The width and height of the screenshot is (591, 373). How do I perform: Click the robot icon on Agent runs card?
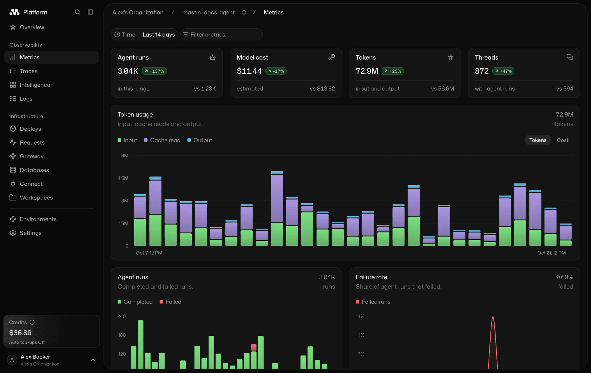212,57
